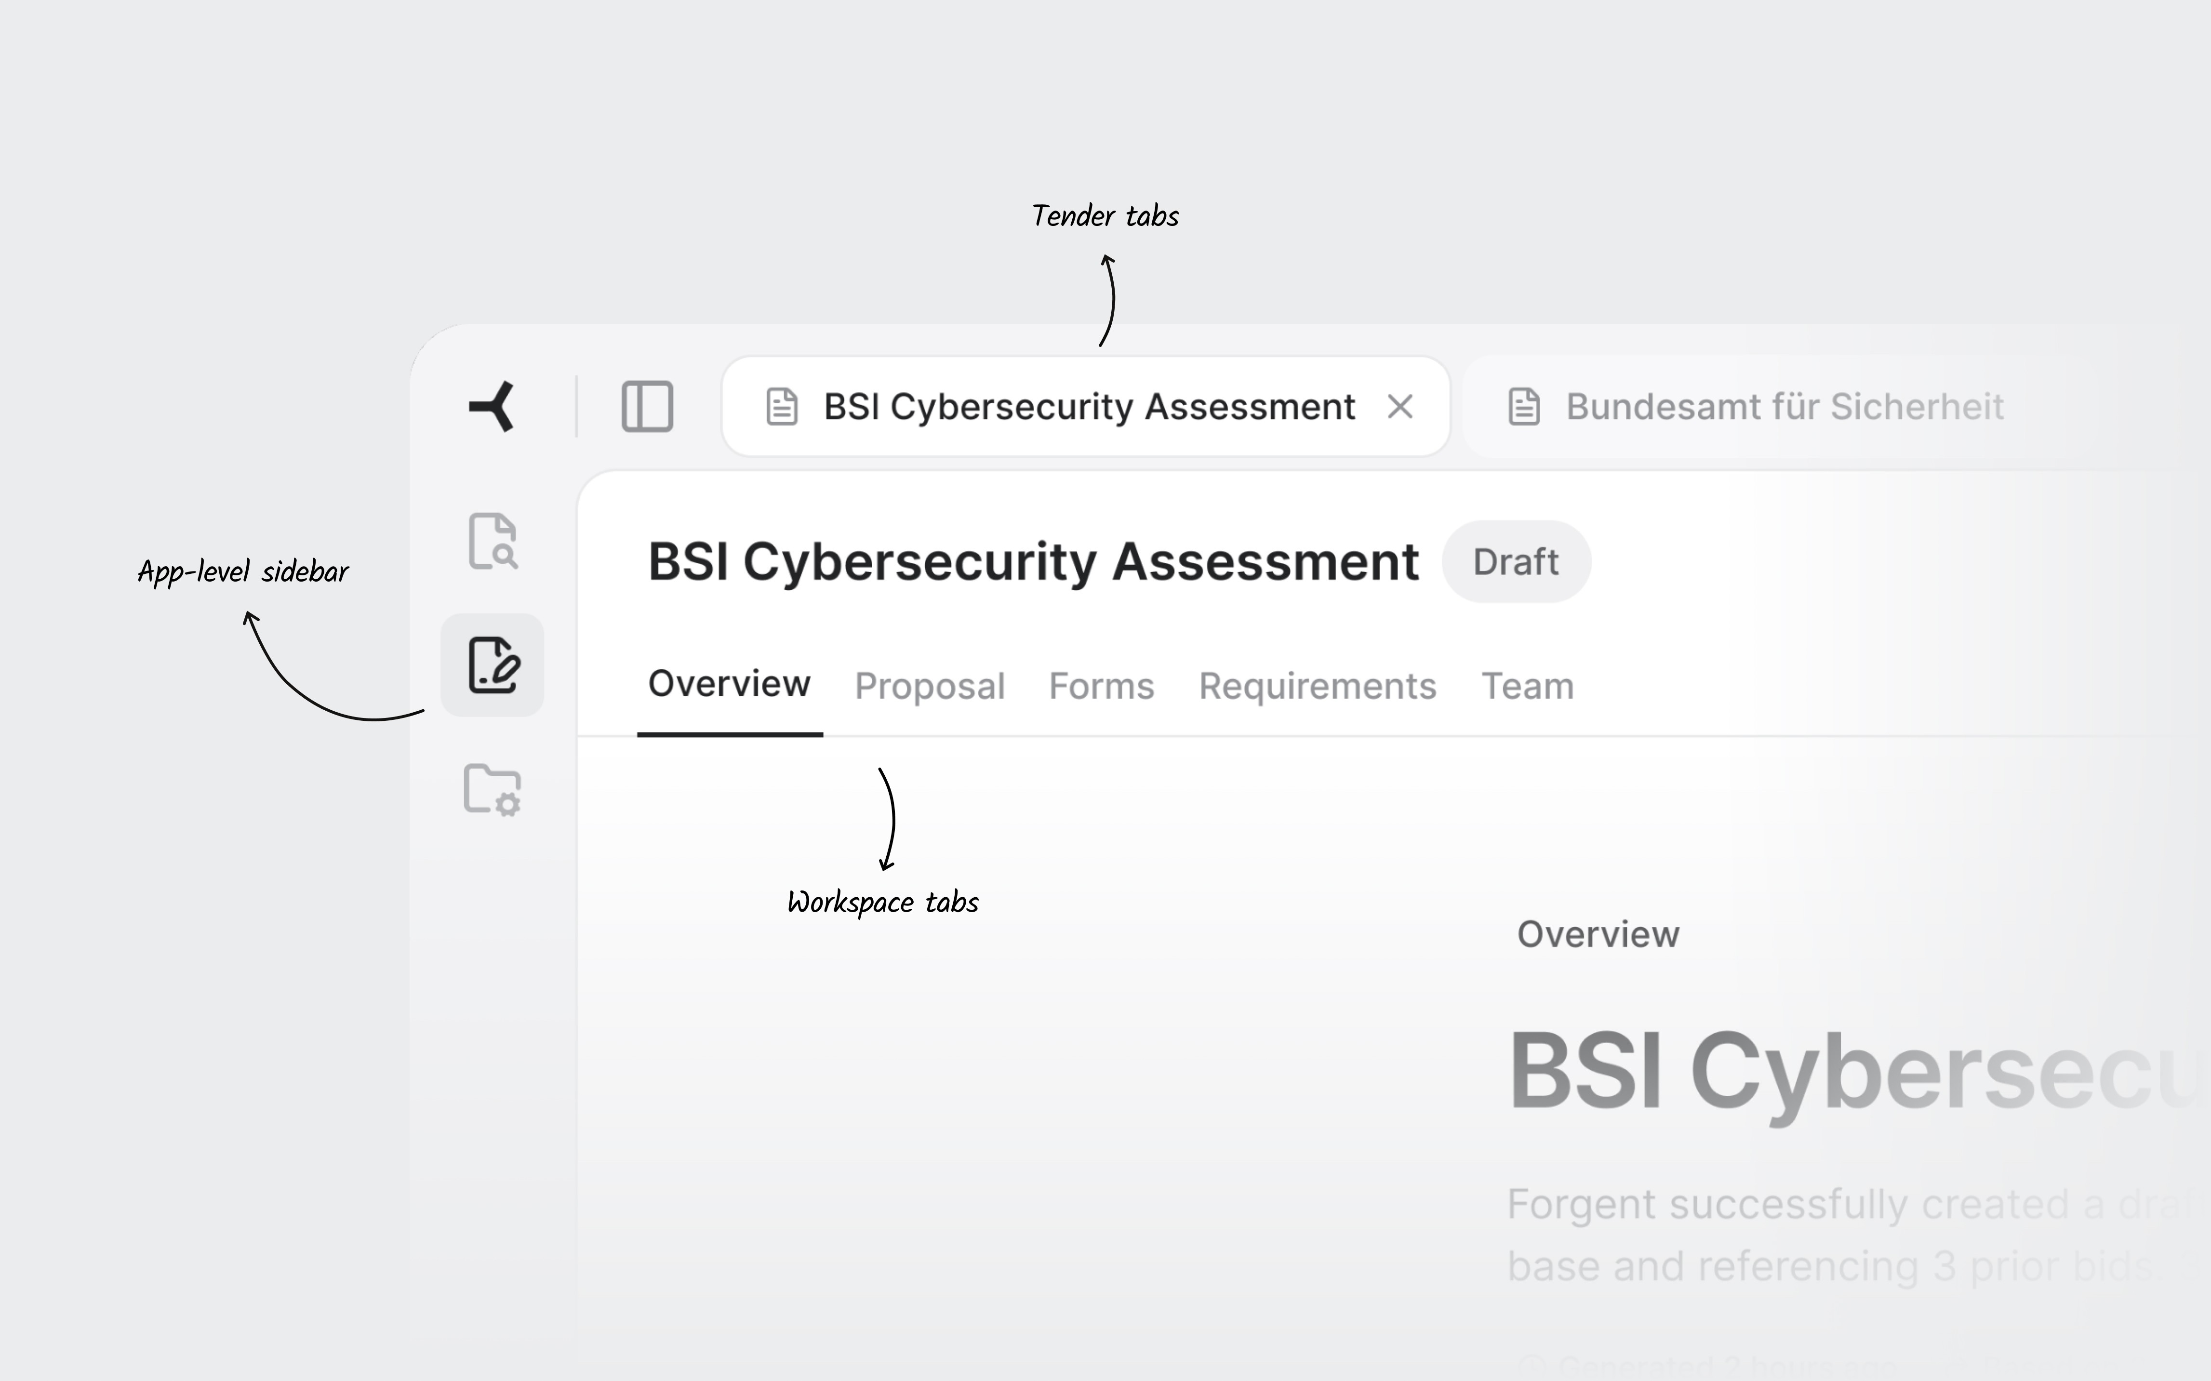Click the document icon in the BSI tab
Viewport: 2211px width, 1381px height.
(782, 406)
